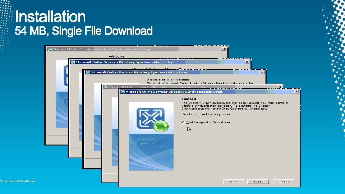Click the title bar of the Finished dialog
The width and height of the screenshot is (345, 194).
click(209, 92)
